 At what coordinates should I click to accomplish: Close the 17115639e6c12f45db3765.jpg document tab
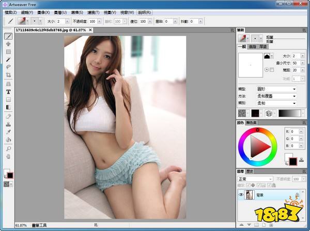coord(90,30)
